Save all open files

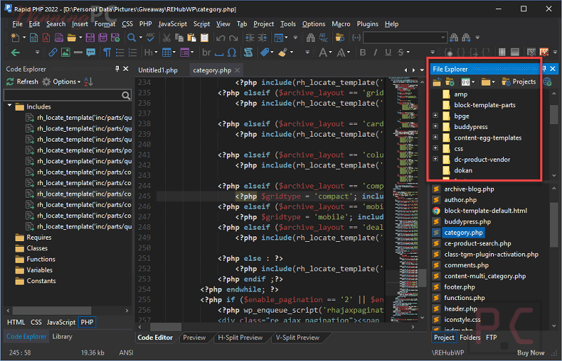103,38
